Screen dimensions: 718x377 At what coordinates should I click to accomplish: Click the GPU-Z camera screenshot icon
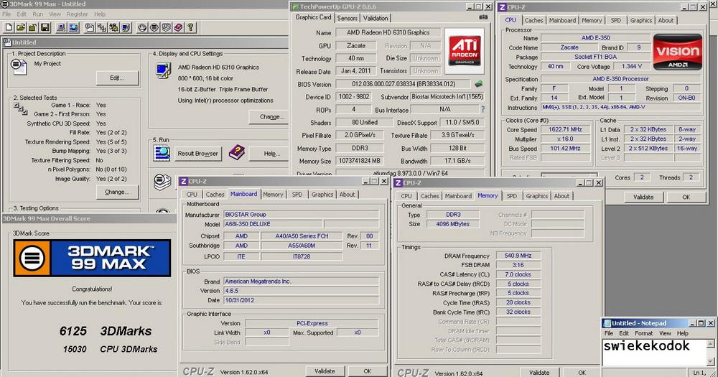pyautogui.click(x=483, y=17)
